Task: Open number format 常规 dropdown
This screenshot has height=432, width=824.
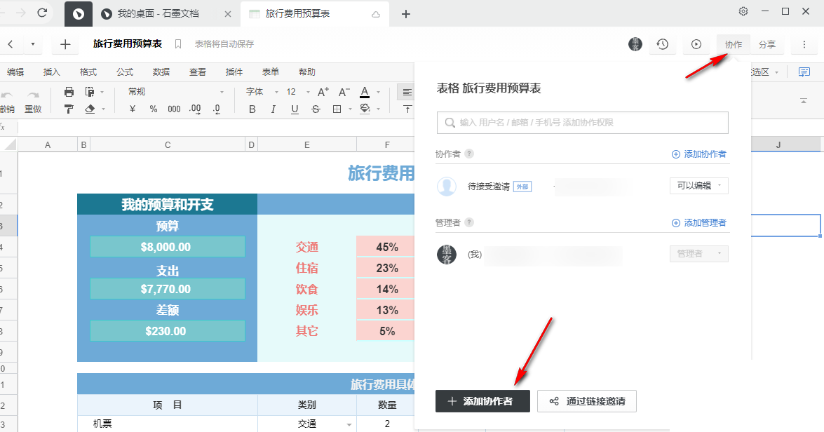Action: (x=176, y=92)
